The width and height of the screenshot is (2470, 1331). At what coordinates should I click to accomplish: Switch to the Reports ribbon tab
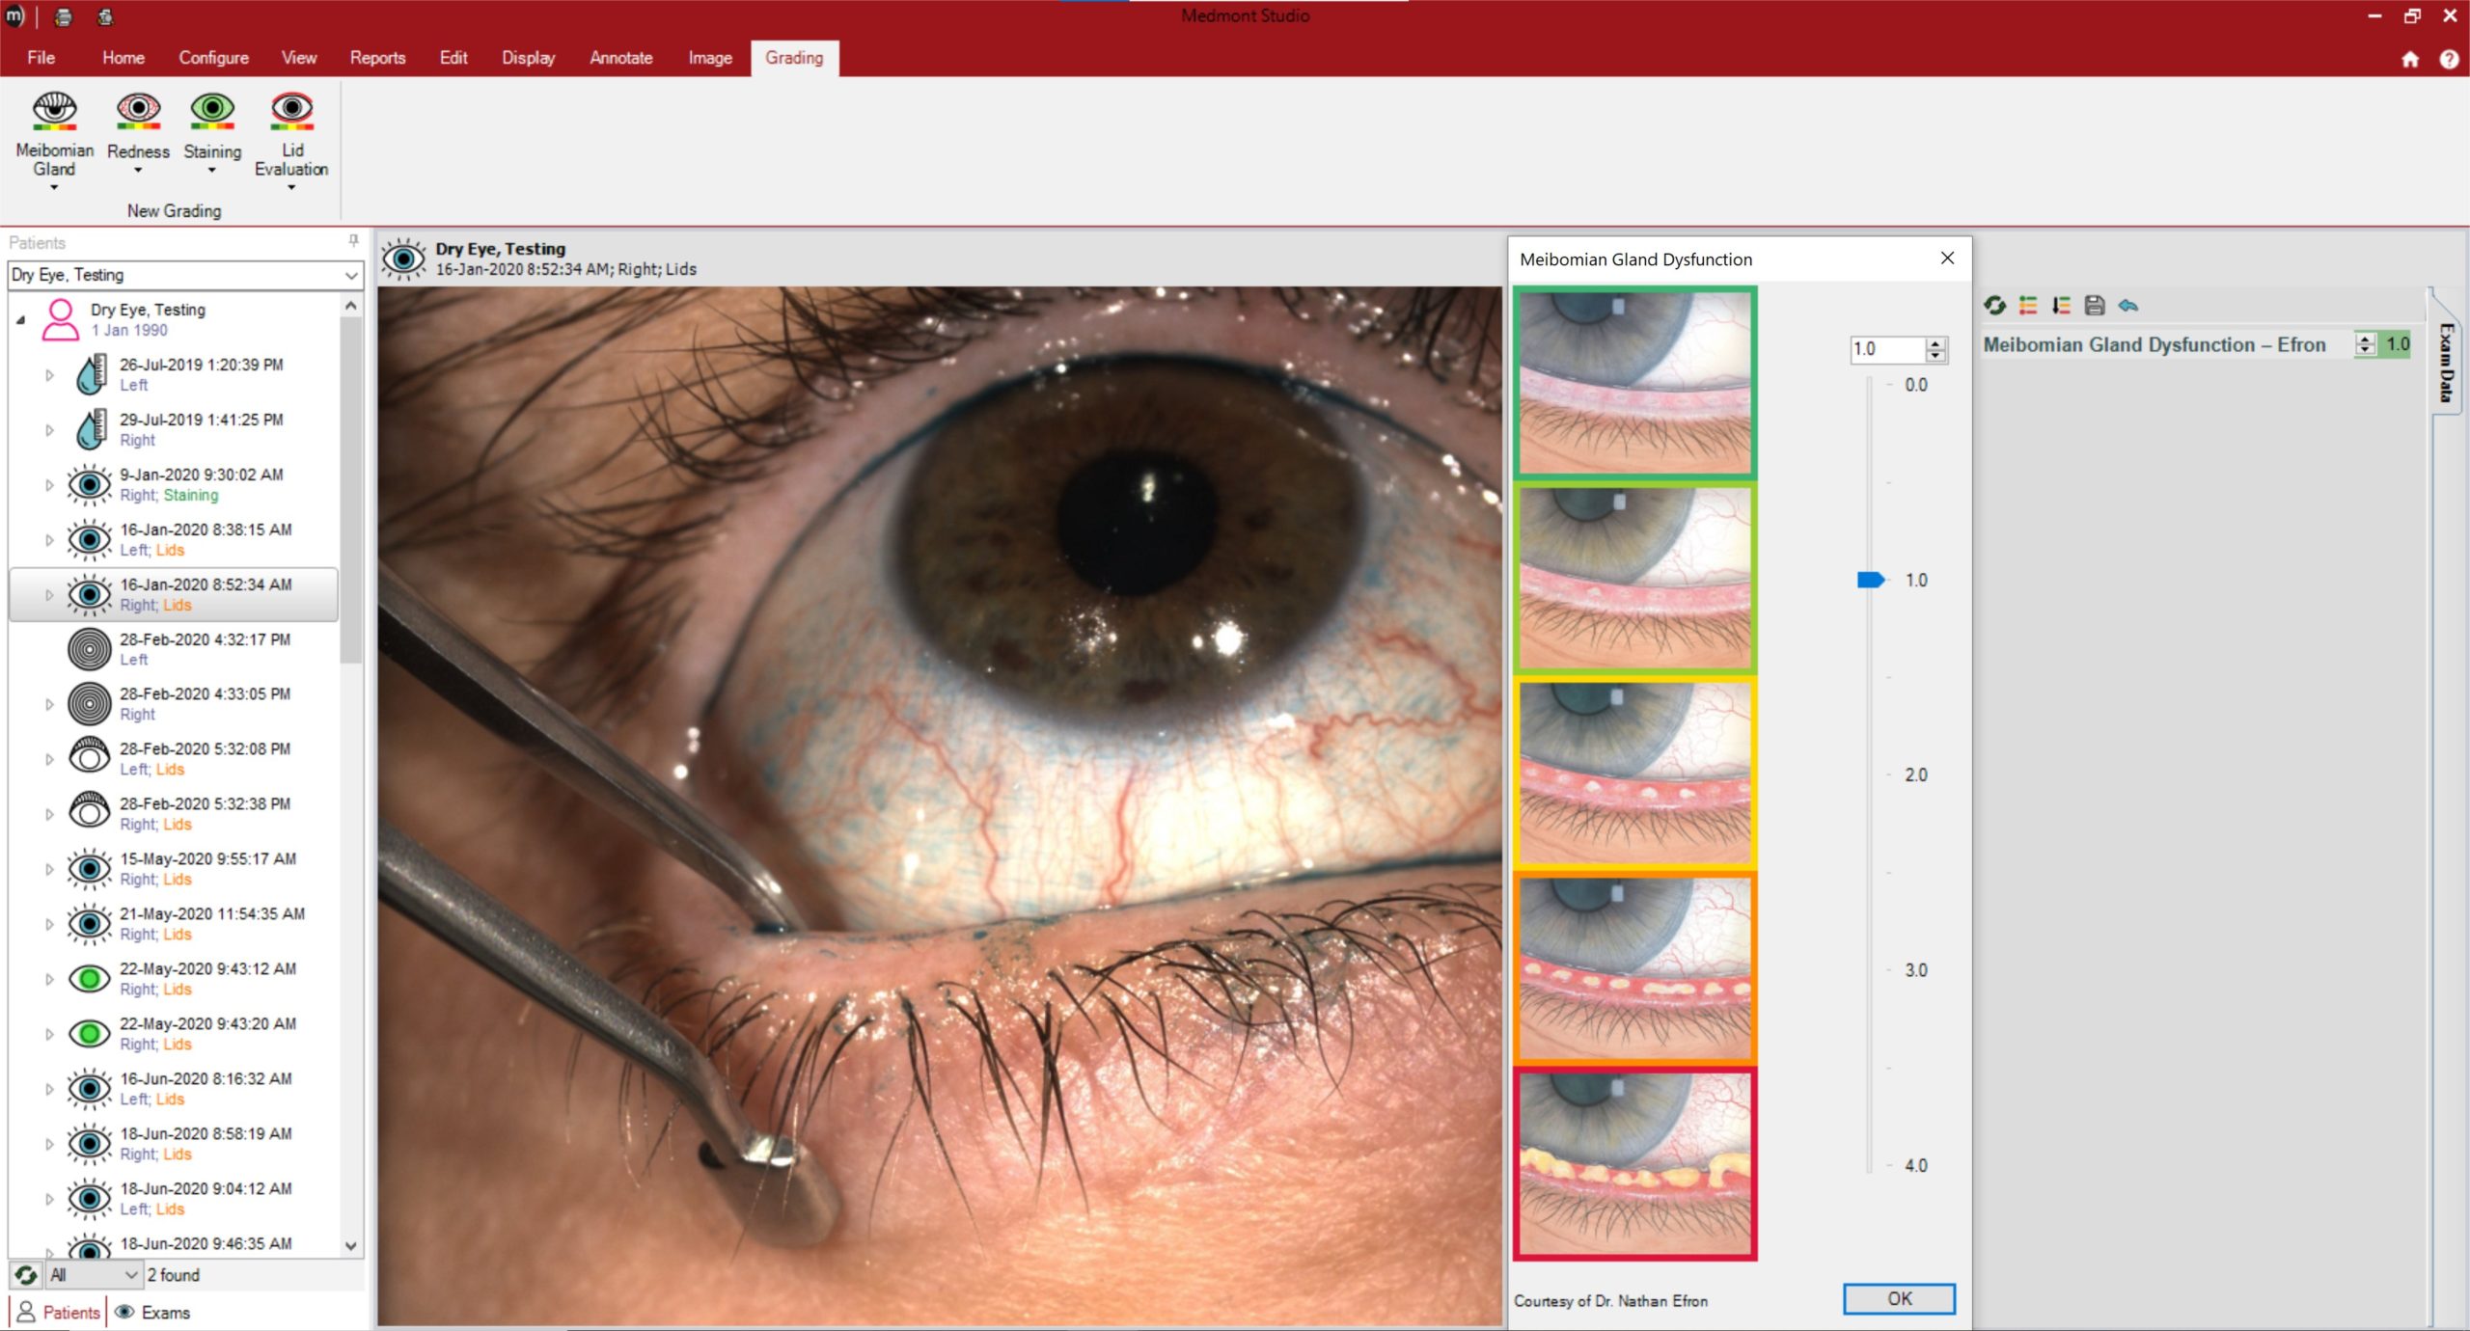(x=377, y=58)
